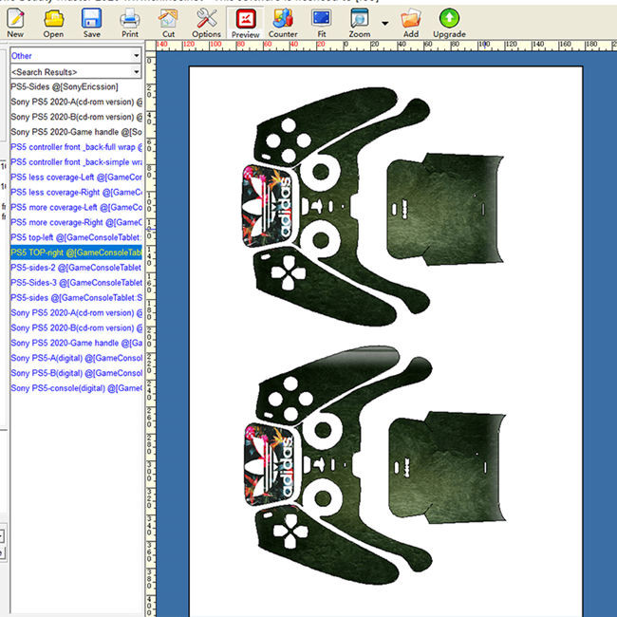Click the green Upgrade icon
The height and width of the screenshot is (617, 617).
(449, 18)
